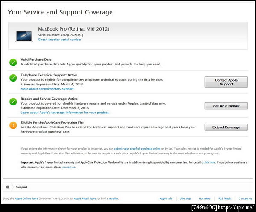This screenshot has width=256, height=212.
Task: Click the Serial Number C02JC7D8DKQ1 text
Action: pos(61,35)
